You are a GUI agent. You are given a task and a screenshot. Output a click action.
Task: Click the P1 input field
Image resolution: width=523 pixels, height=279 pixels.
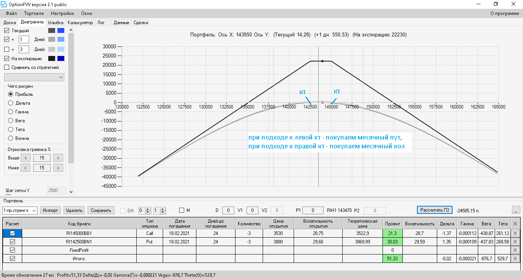coord(312,210)
